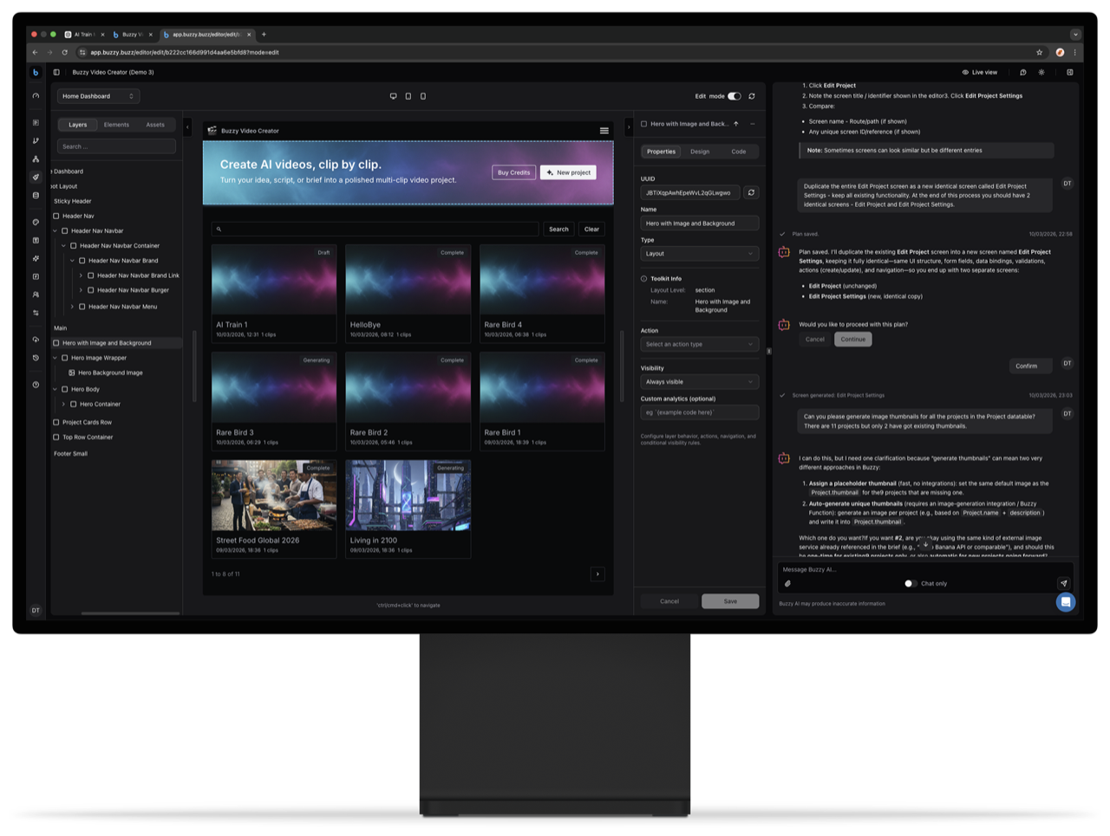The height and width of the screenshot is (836, 1110).
Task: Open a new Chrome tab
Action: pos(264,35)
